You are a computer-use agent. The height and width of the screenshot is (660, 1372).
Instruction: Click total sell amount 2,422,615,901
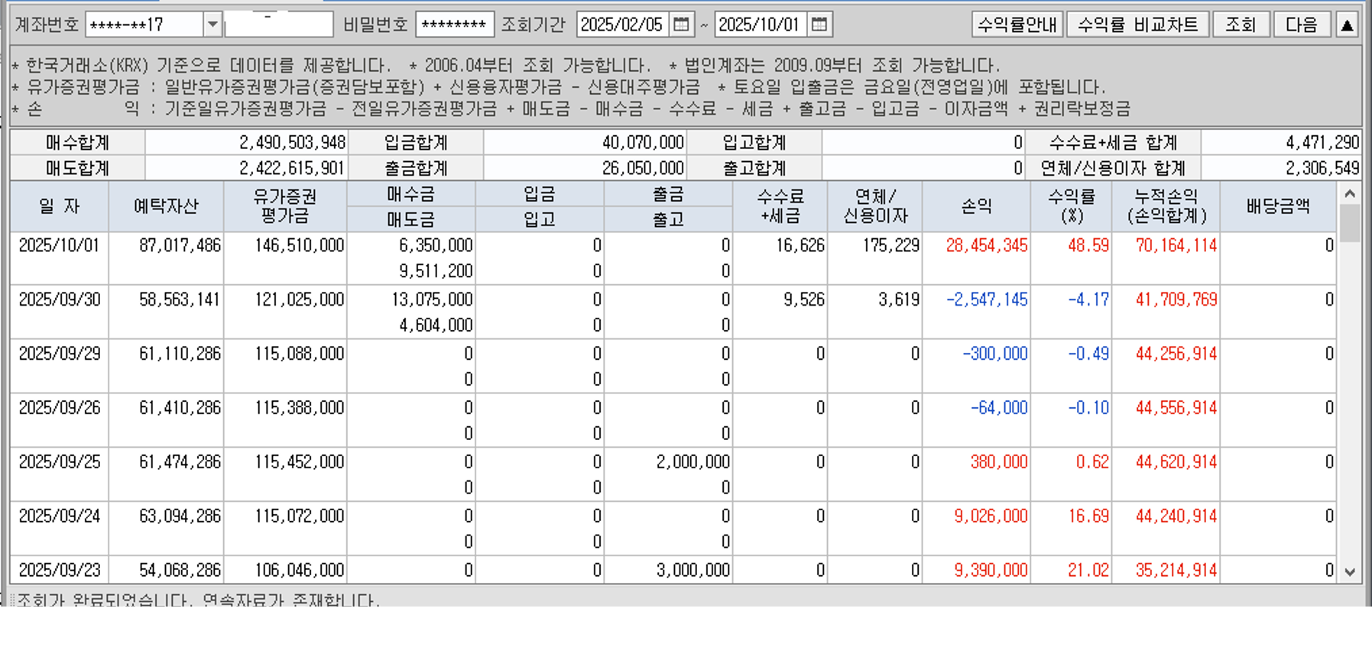(292, 168)
